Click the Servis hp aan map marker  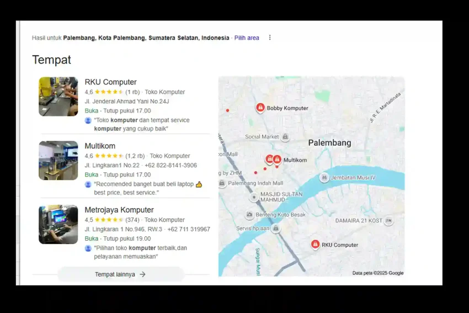(x=276, y=229)
